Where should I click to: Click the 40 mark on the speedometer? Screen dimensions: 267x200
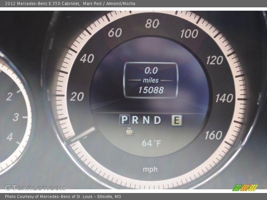tap(87, 58)
